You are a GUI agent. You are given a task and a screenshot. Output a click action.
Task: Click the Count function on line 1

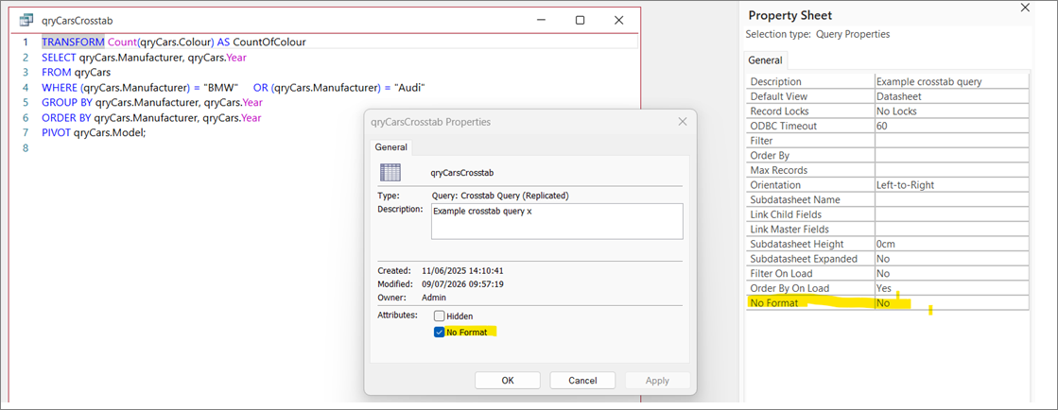coord(121,42)
